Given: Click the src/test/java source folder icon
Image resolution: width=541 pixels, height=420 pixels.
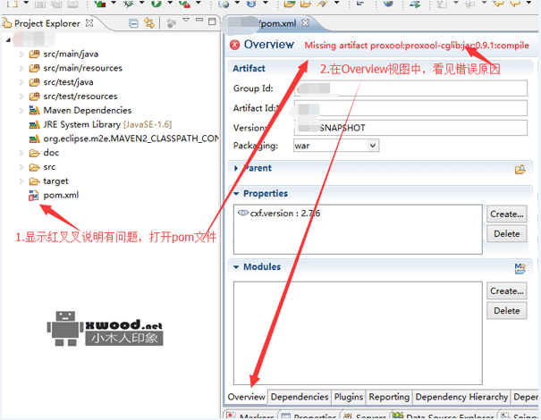Looking at the screenshot, I should tap(34, 82).
